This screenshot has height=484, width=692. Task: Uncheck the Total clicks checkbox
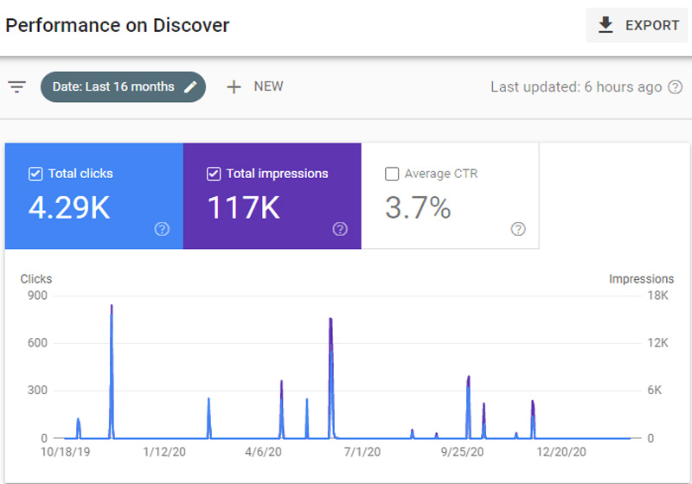pyautogui.click(x=35, y=174)
